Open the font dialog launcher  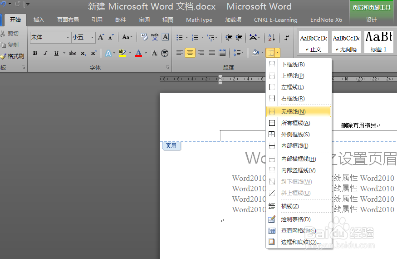point(167,67)
